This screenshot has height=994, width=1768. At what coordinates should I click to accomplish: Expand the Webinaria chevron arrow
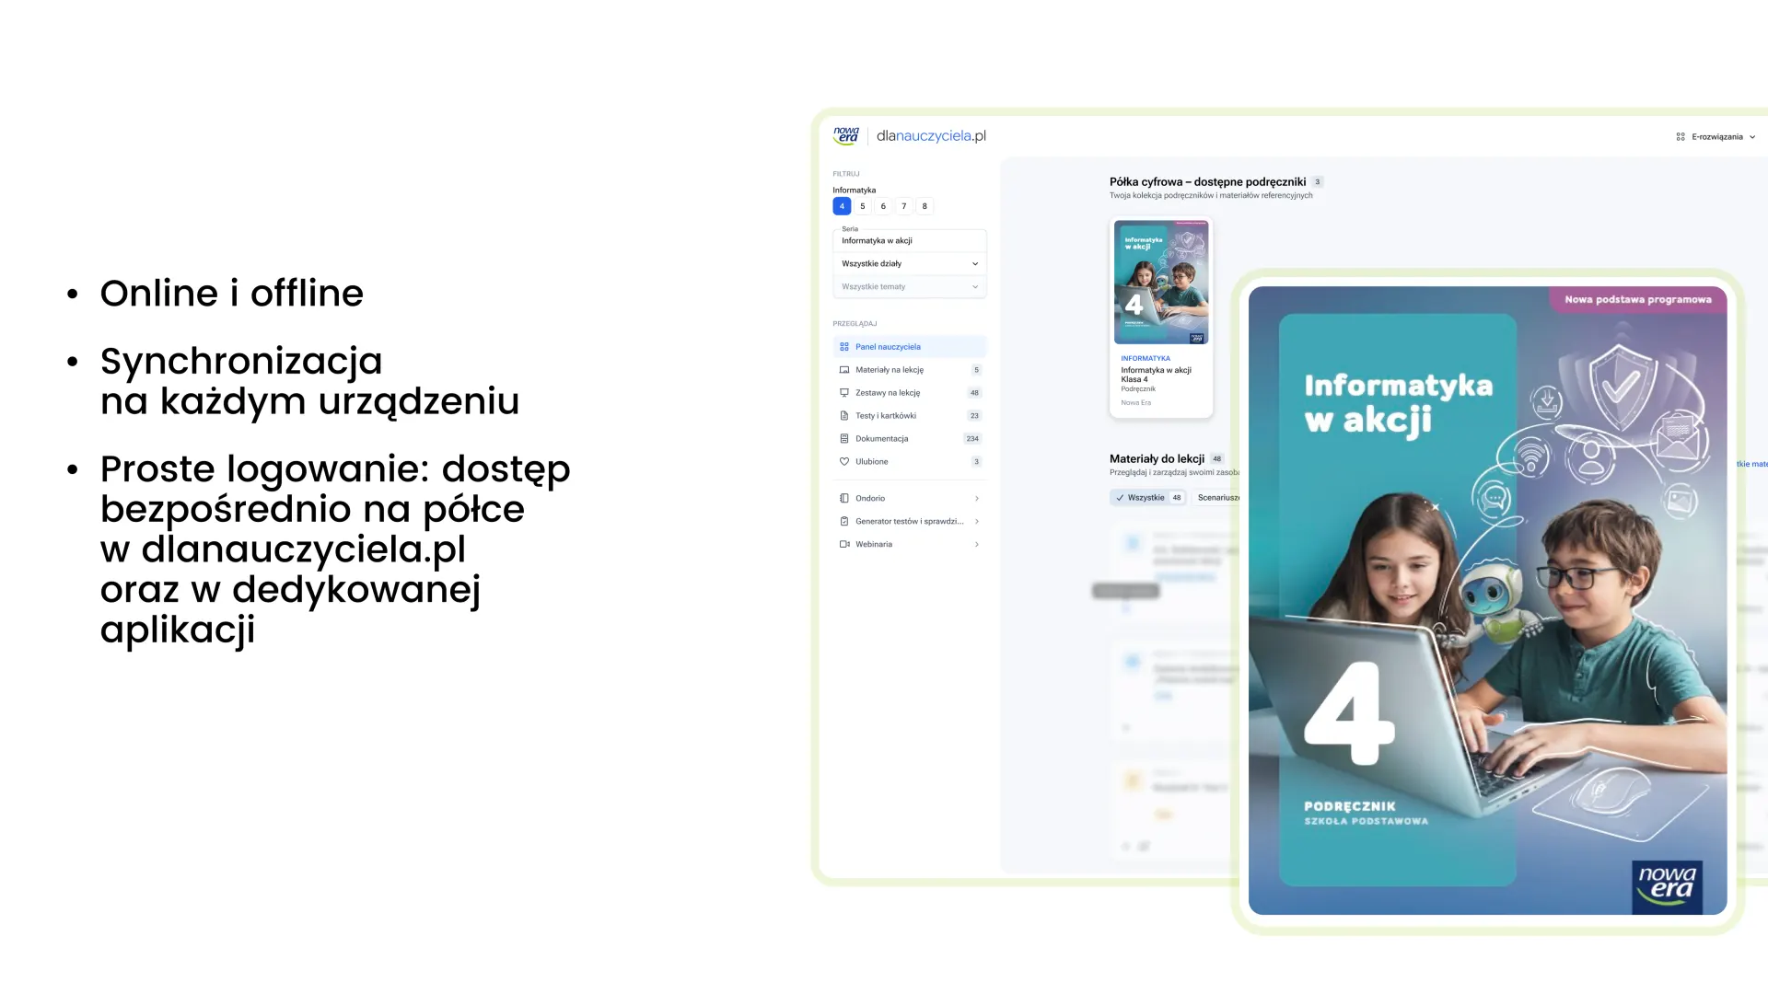click(976, 545)
